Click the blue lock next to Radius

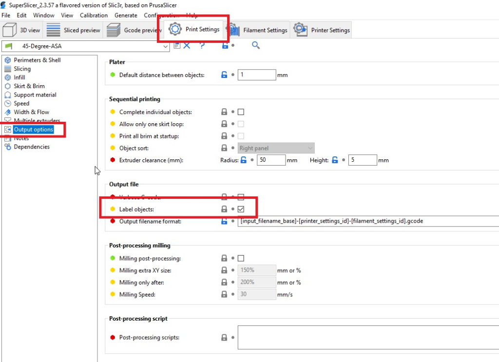coord(244,160)
